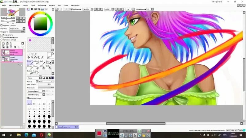Pause the screen recording

(x=105, y=135)
